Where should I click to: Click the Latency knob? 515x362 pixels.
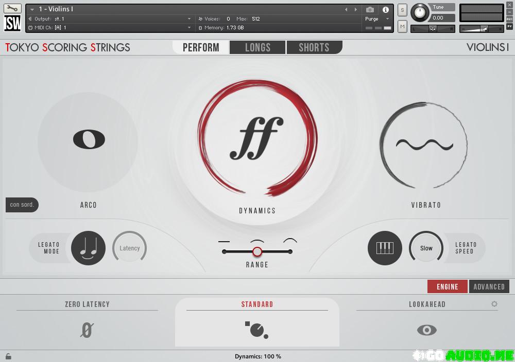[129, 248]
